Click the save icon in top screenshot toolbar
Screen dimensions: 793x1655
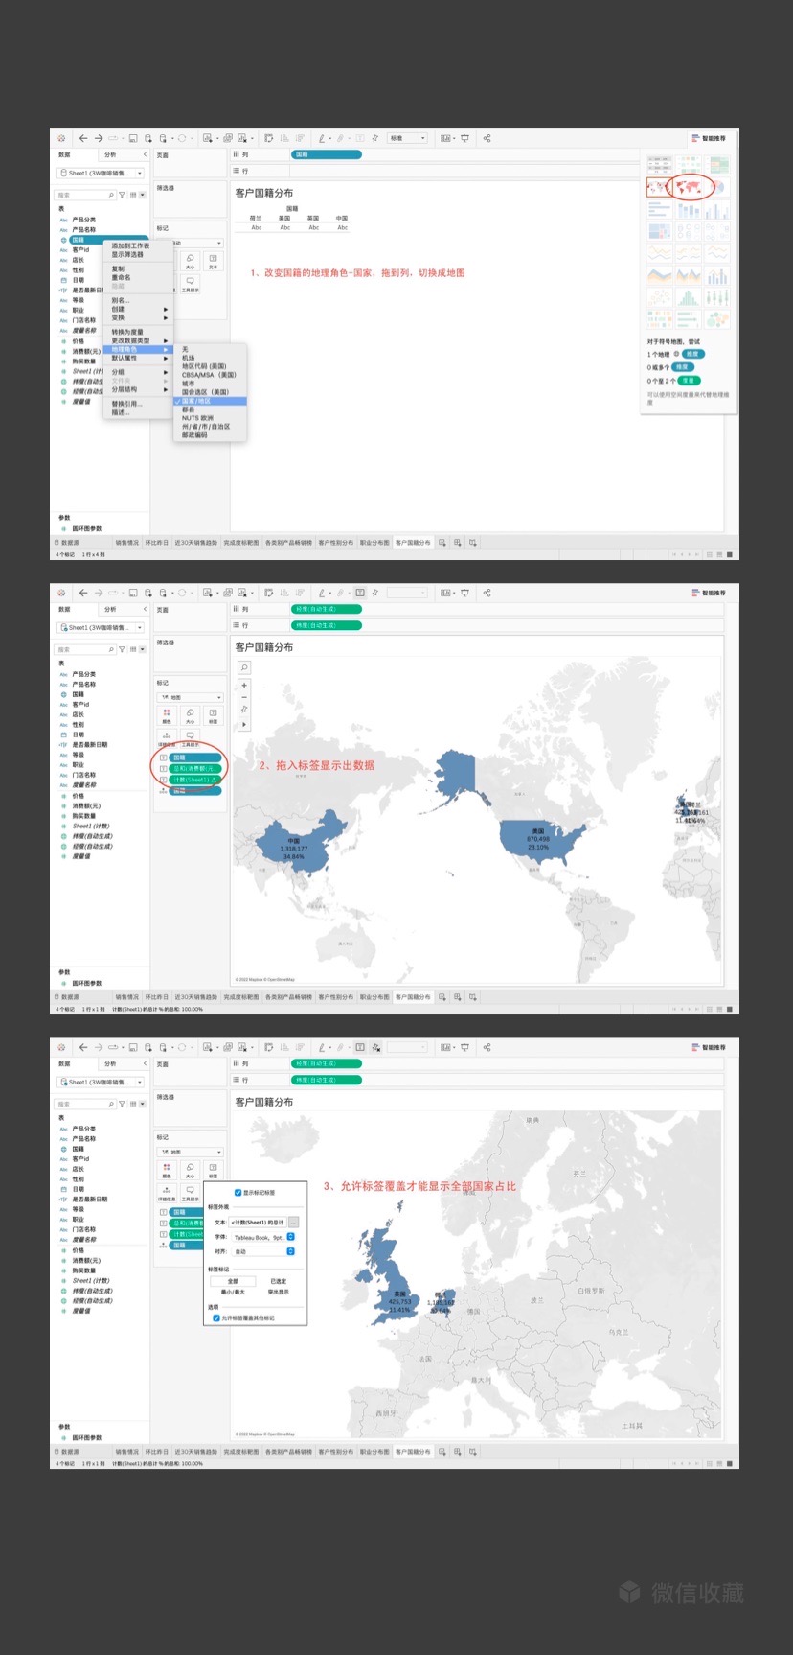tap(133, 138)
